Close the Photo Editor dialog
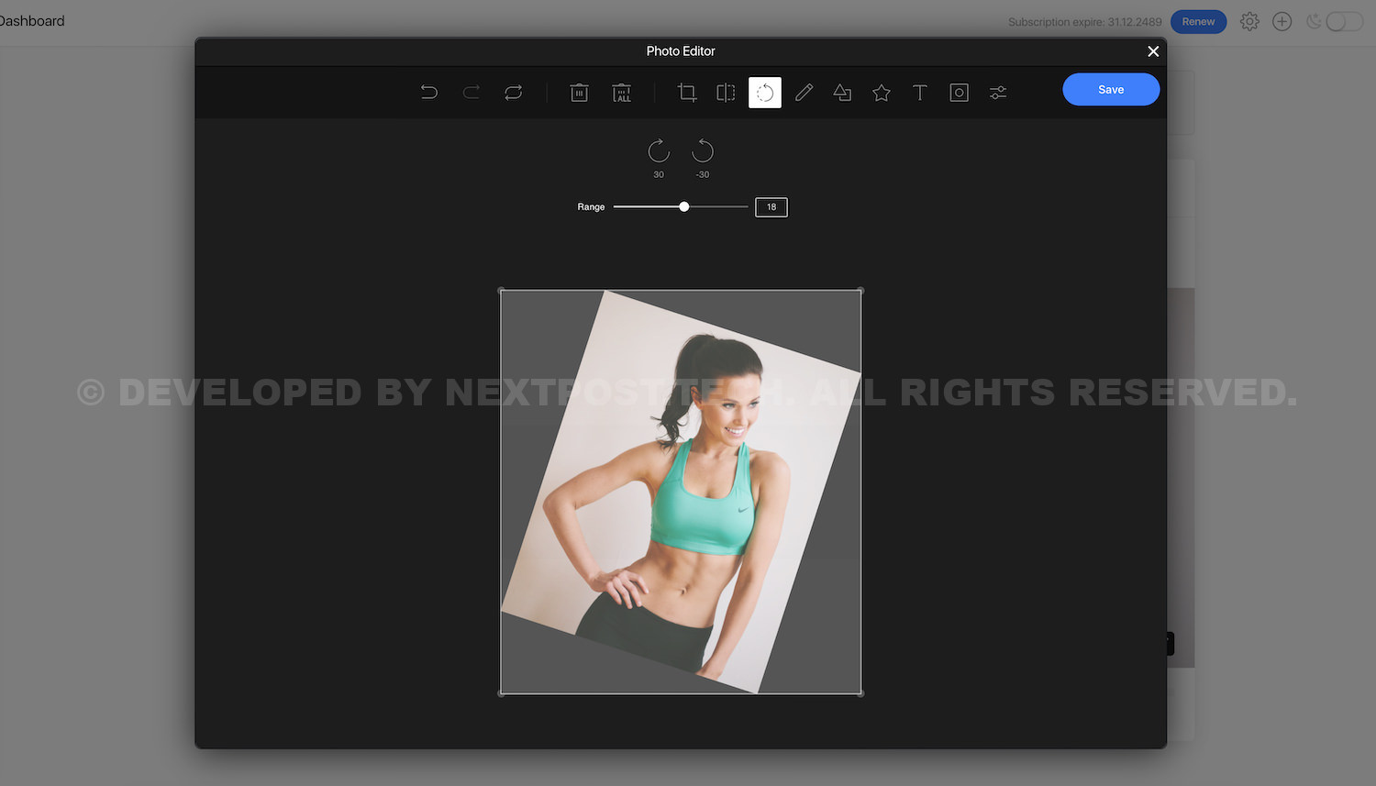This screenshot has height=786, width=1376. pyautogui.click(x=1153, y=51)
